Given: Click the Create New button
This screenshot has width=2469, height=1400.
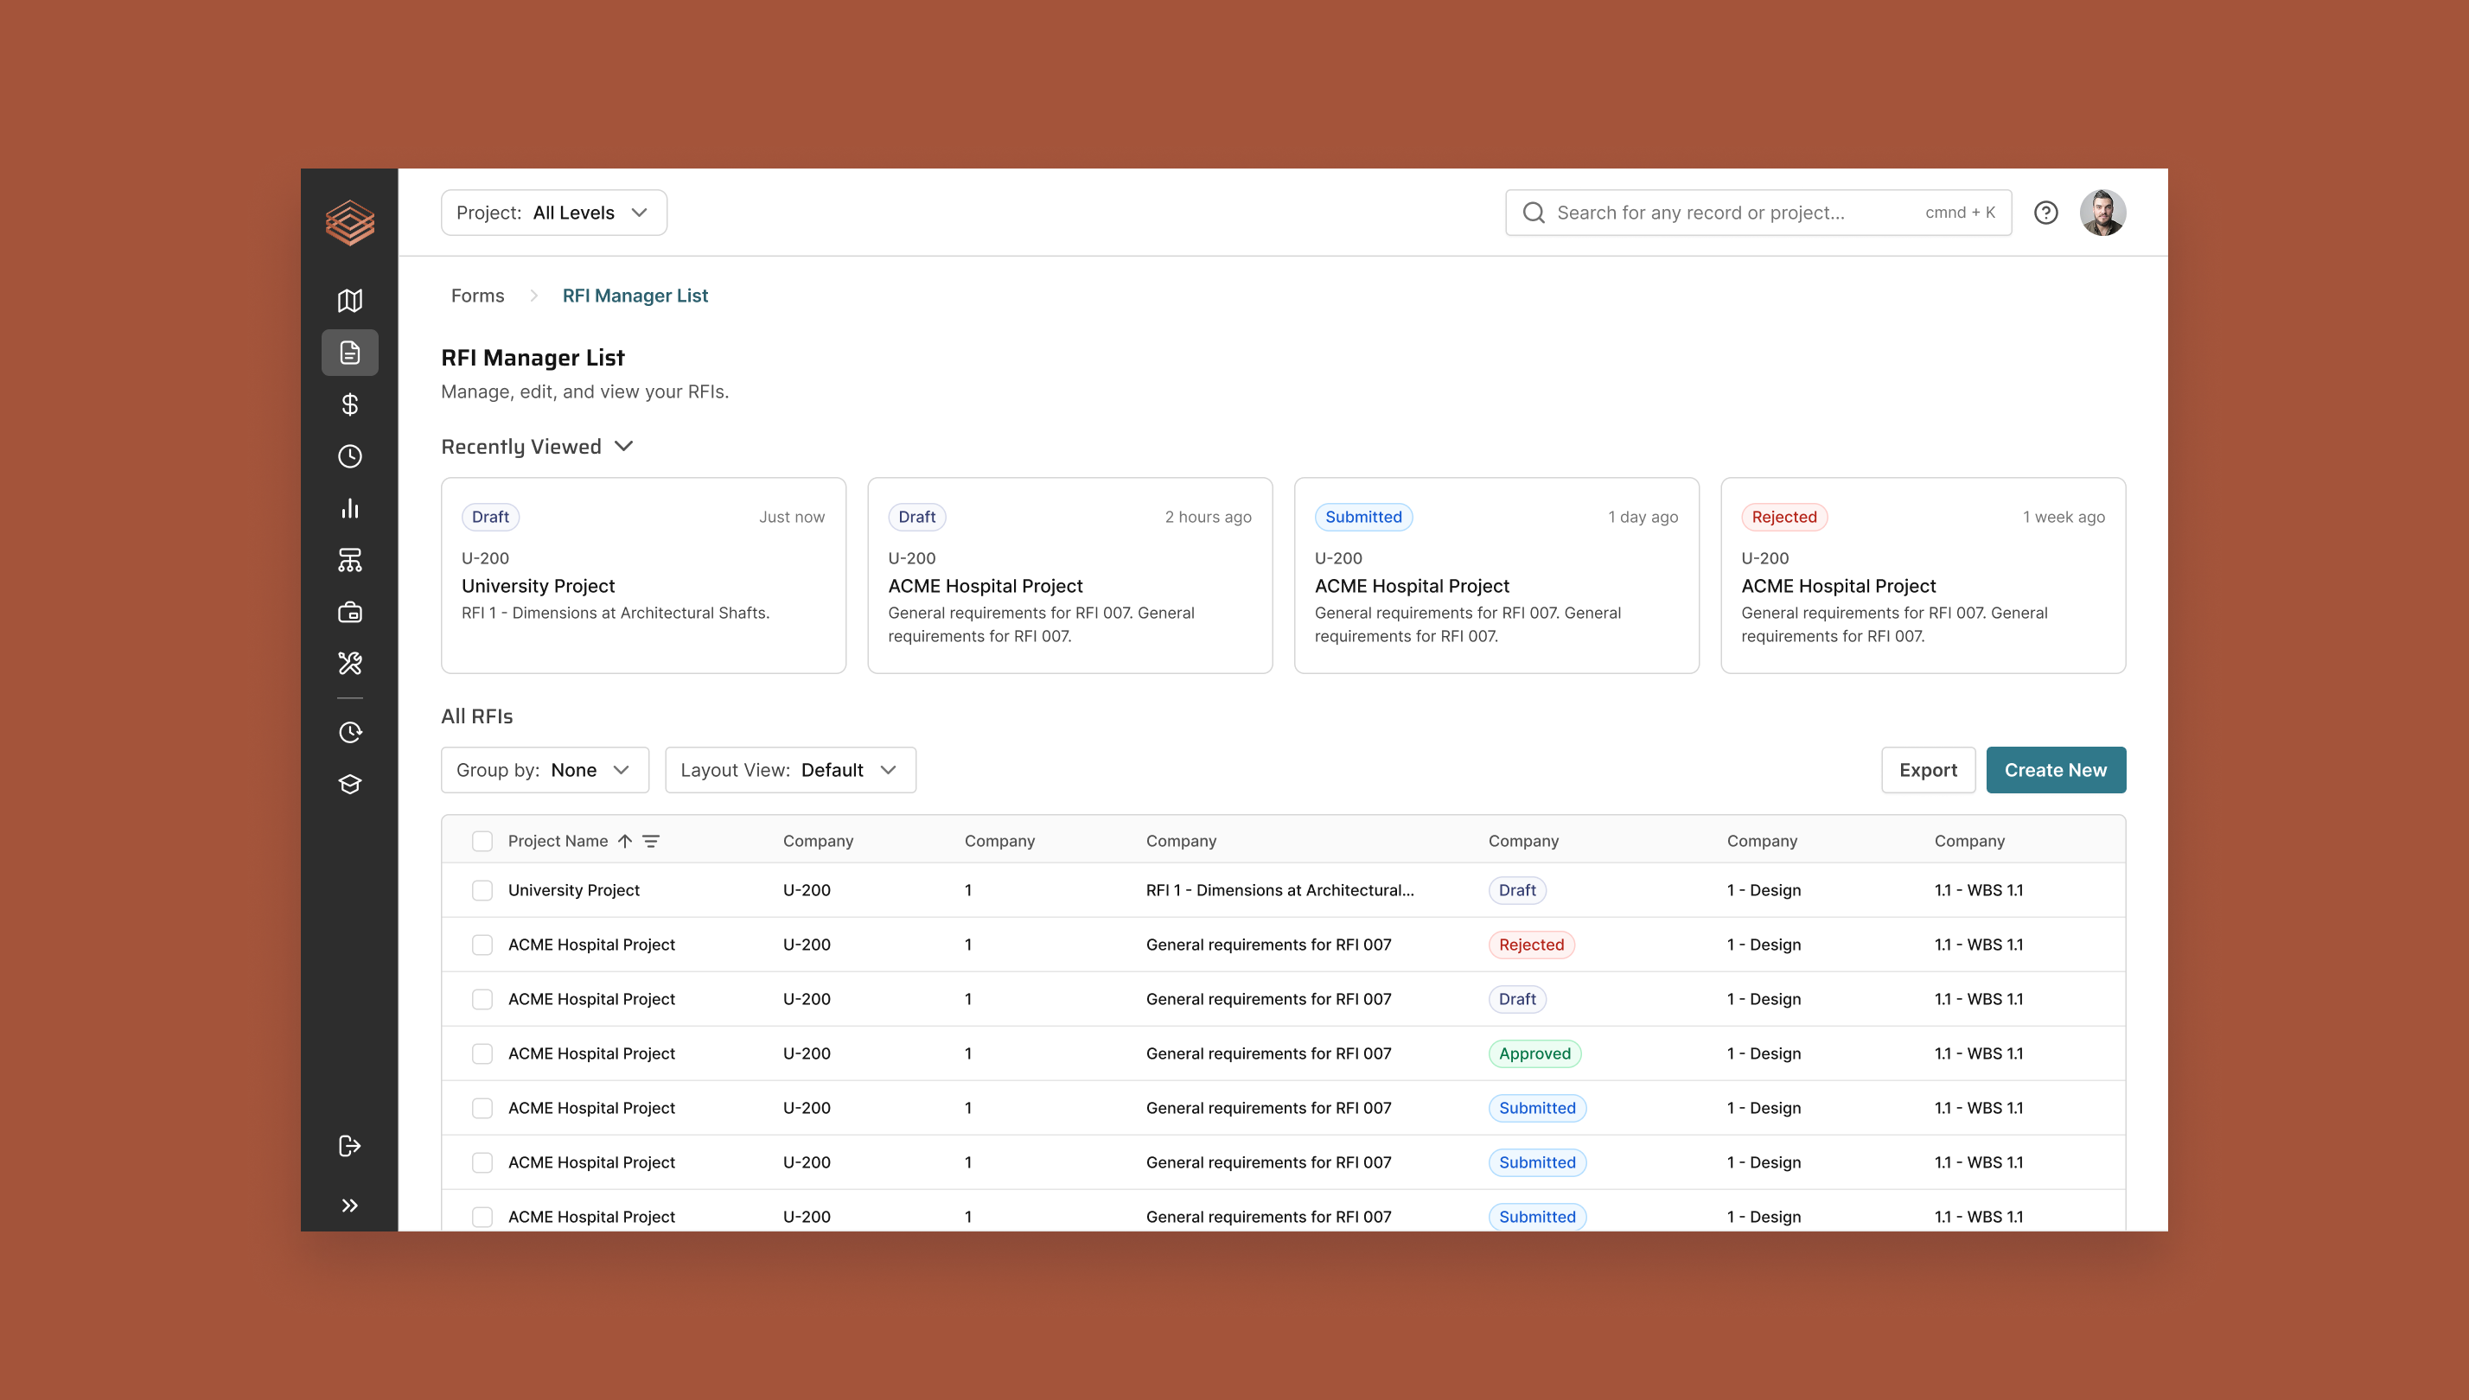Looking at the screenshot, I should coord(2056,770).
